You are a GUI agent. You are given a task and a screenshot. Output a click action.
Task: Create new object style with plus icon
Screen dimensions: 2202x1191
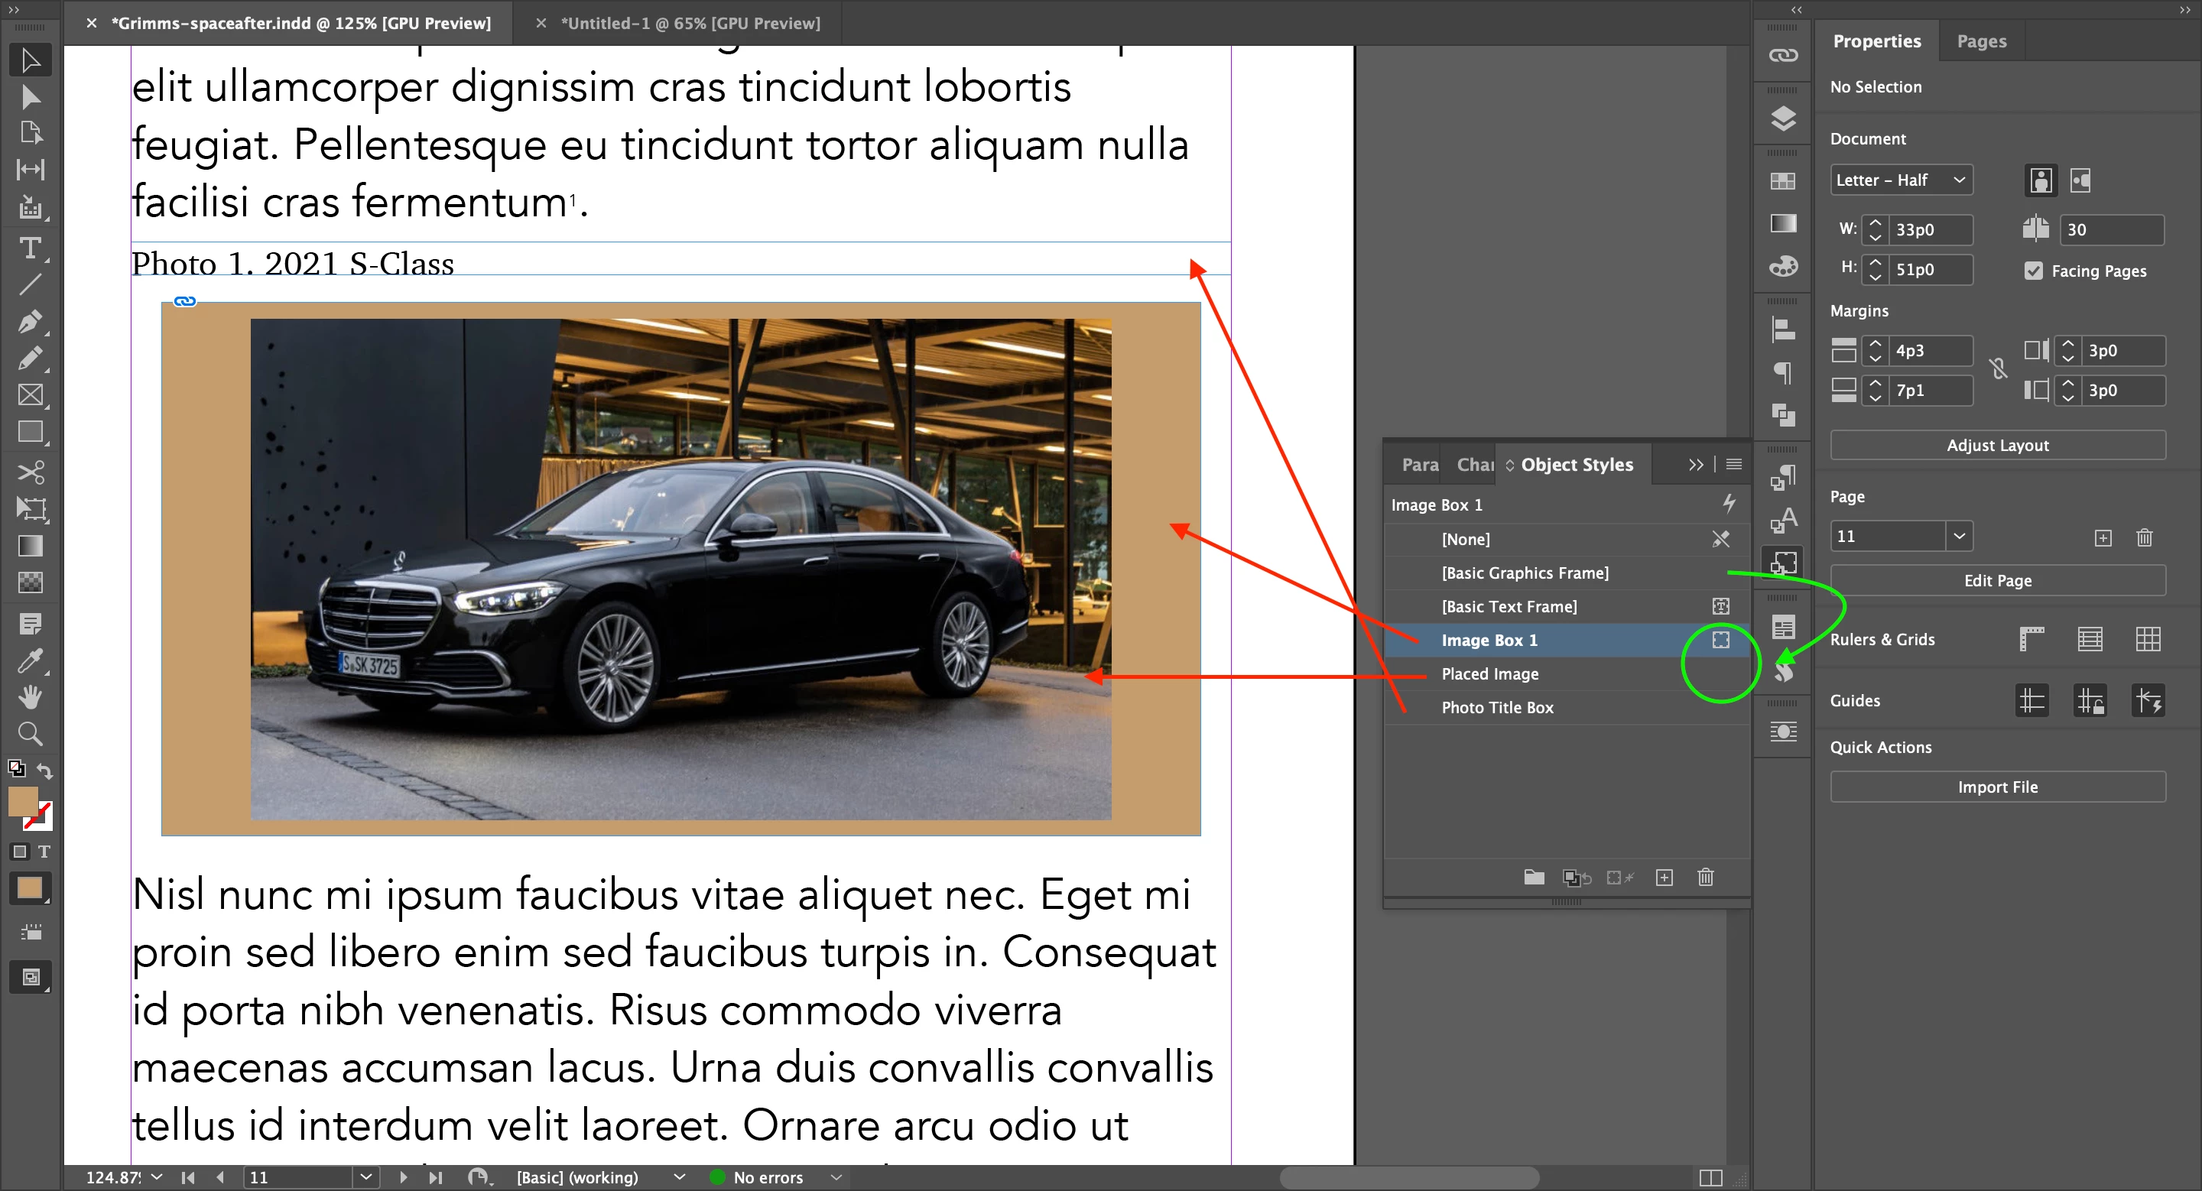(1664, 878)
